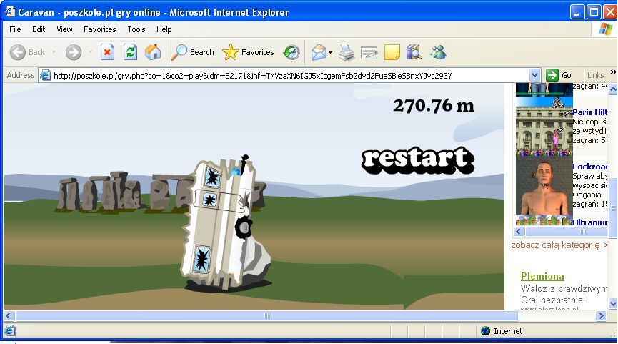The width and height of the screenshot is (618, 344).
Task: Expand the Mail dropdown arrow
Action: [330, 52]
